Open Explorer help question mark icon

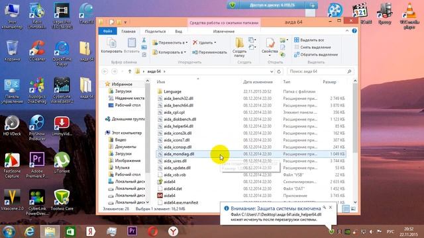(x=354, y=31)
